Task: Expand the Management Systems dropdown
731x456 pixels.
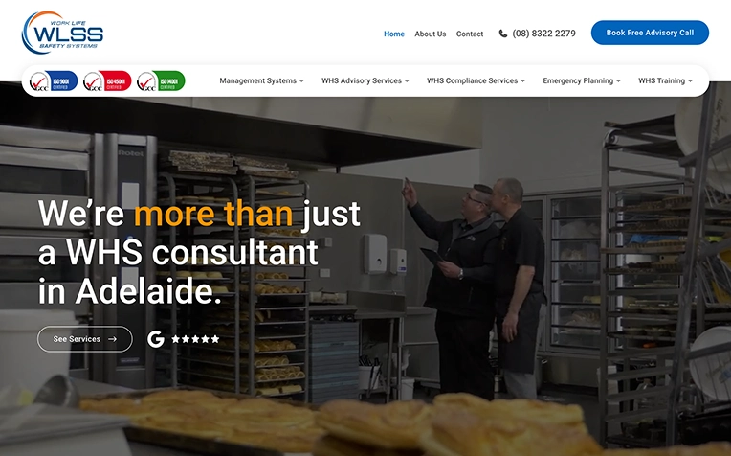Action: (261, 80)
